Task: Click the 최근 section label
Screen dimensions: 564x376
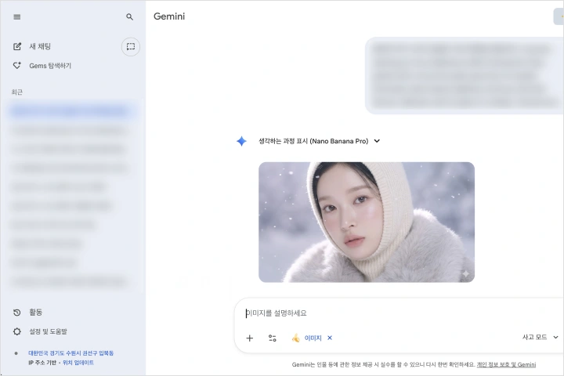Action: point(17,92)
